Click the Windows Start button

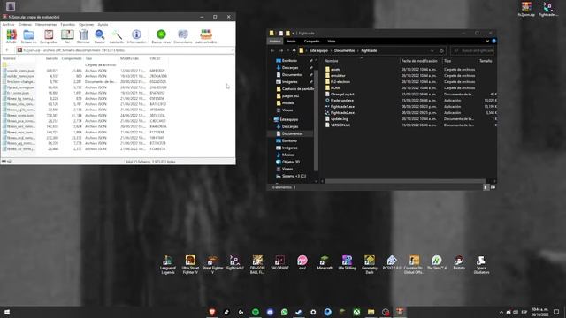pos(6,312)
